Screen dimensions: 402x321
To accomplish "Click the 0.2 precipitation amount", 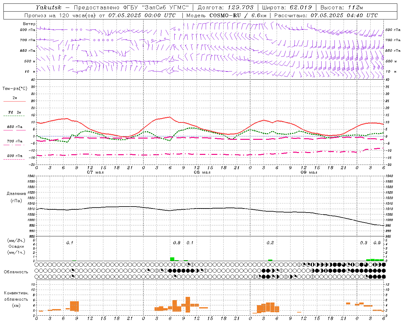I will 270,243.
